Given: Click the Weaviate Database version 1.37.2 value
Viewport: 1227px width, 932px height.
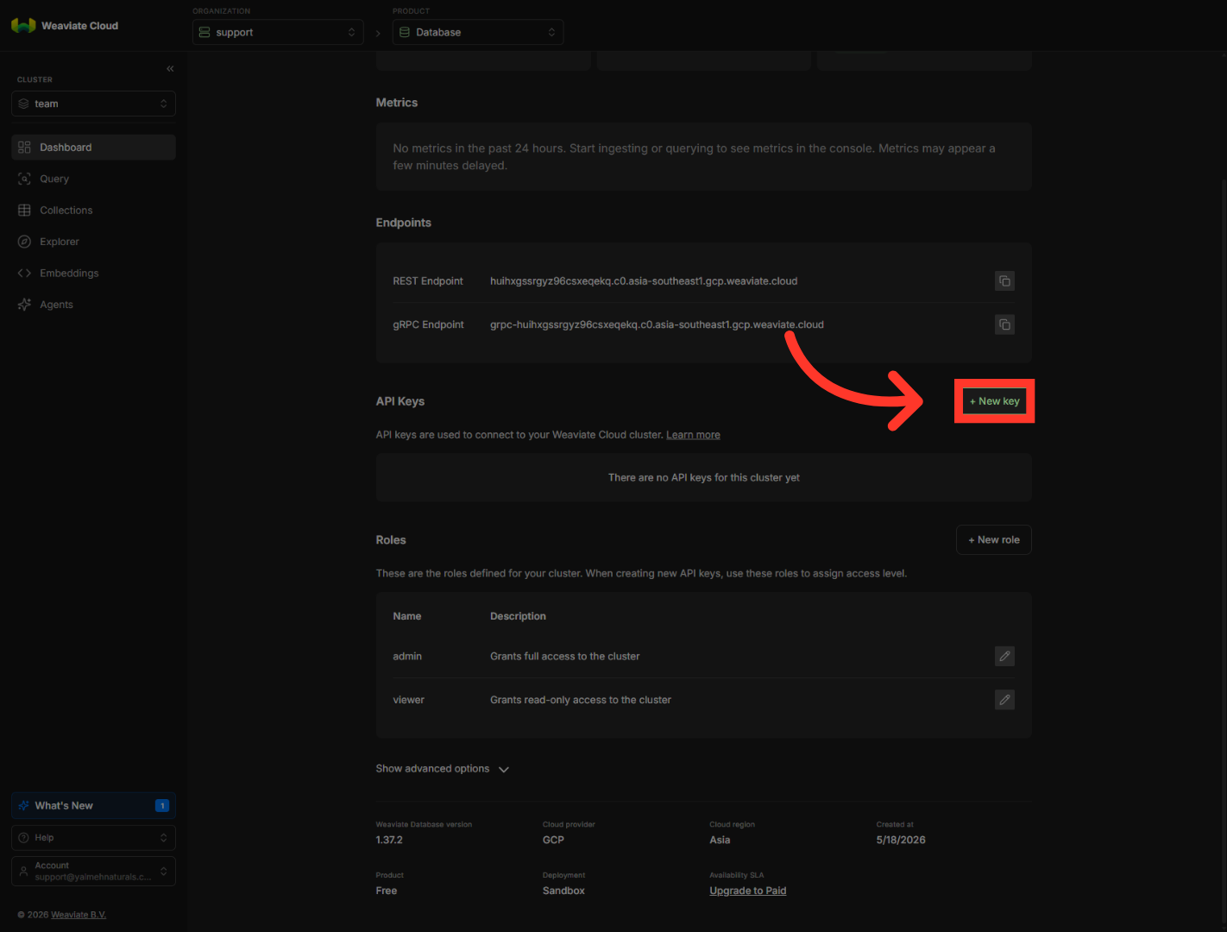Looking at the screenshot, I should pos(389,840).
